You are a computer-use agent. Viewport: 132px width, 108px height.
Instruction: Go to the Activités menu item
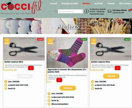[x=99, y=3]
